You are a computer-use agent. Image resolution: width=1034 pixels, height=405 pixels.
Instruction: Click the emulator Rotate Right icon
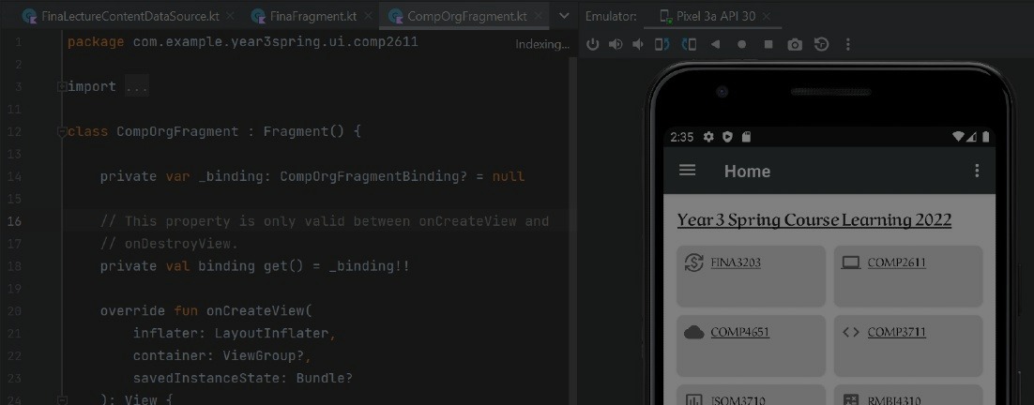pos(661,44)
